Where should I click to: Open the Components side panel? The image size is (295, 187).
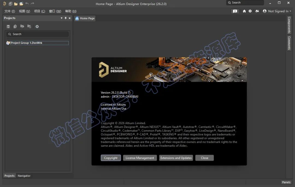click(x=289, y=25)
